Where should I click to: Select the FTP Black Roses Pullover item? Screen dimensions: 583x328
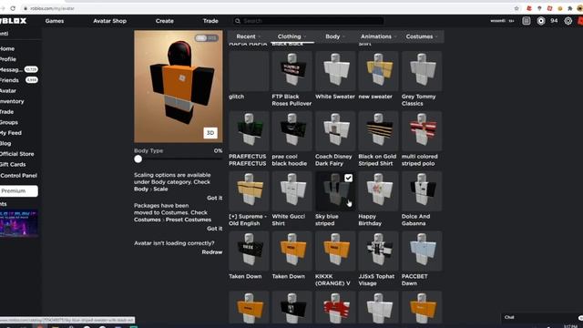291,71
